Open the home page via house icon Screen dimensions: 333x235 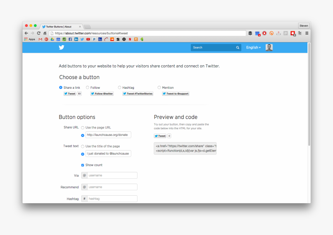click(x=45, y=33)
